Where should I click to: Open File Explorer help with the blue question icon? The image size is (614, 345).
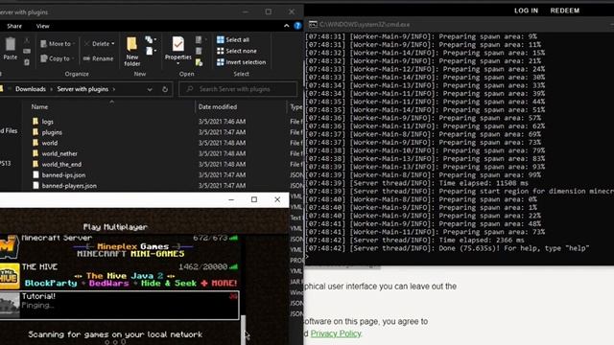pyautogui.click(x=297, y=26)
